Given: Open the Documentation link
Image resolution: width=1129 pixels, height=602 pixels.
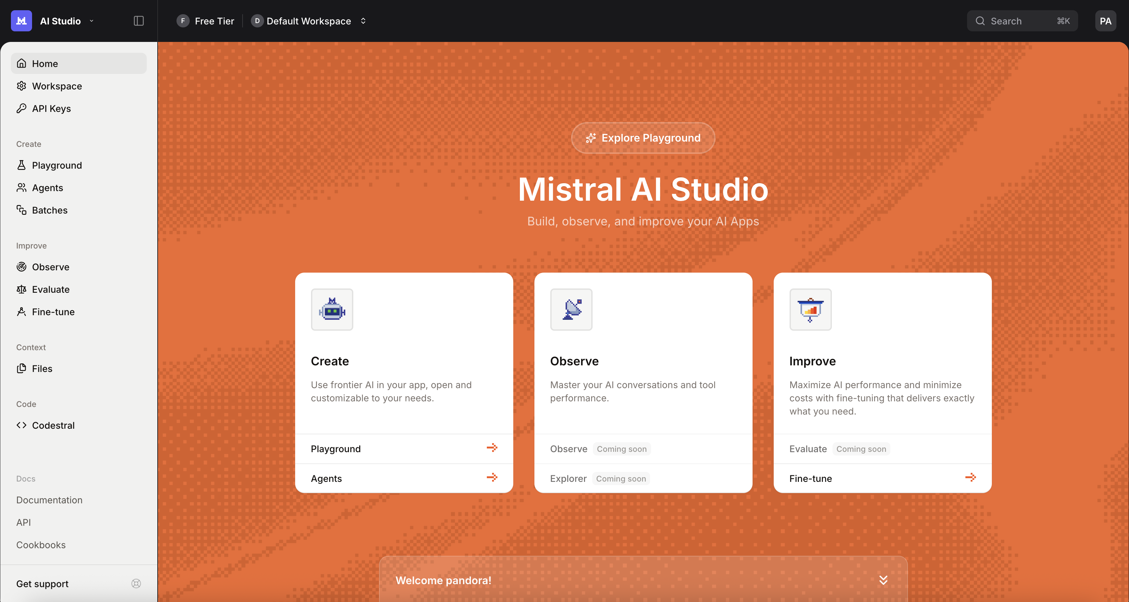Looking at the screenshot, I should (x=49, y=500).
